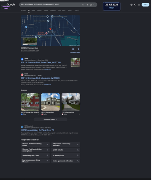Switch to Maps tab
Viewport: 153px width, 180px height.
coord(33,10)
